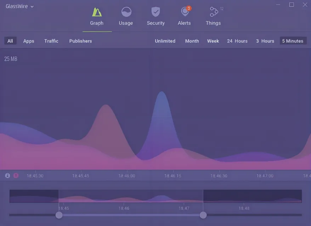Set time range to Unlimited
311x226 pixels.
pyautogui.click(x=165, y=41)
